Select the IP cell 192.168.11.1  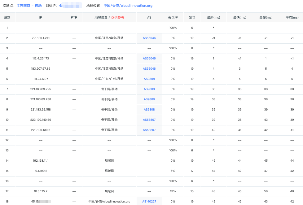coord(41,161)
